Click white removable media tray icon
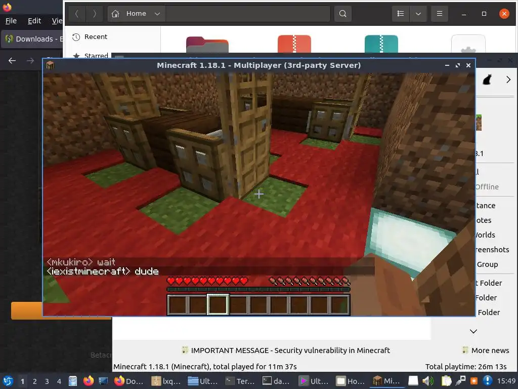518x389 pixels. [x=413, y=381]
